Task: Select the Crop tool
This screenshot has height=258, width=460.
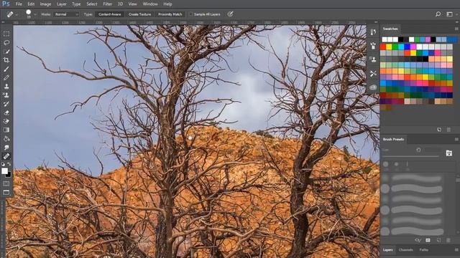Action: coord(6,60)
